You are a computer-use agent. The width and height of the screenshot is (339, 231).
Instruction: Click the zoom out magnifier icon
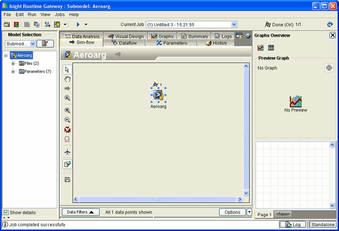67,120
